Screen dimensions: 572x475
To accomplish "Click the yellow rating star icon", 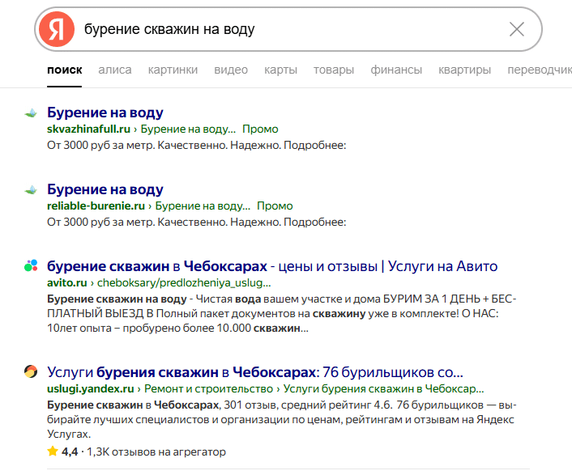I will (x=53, y=452).
